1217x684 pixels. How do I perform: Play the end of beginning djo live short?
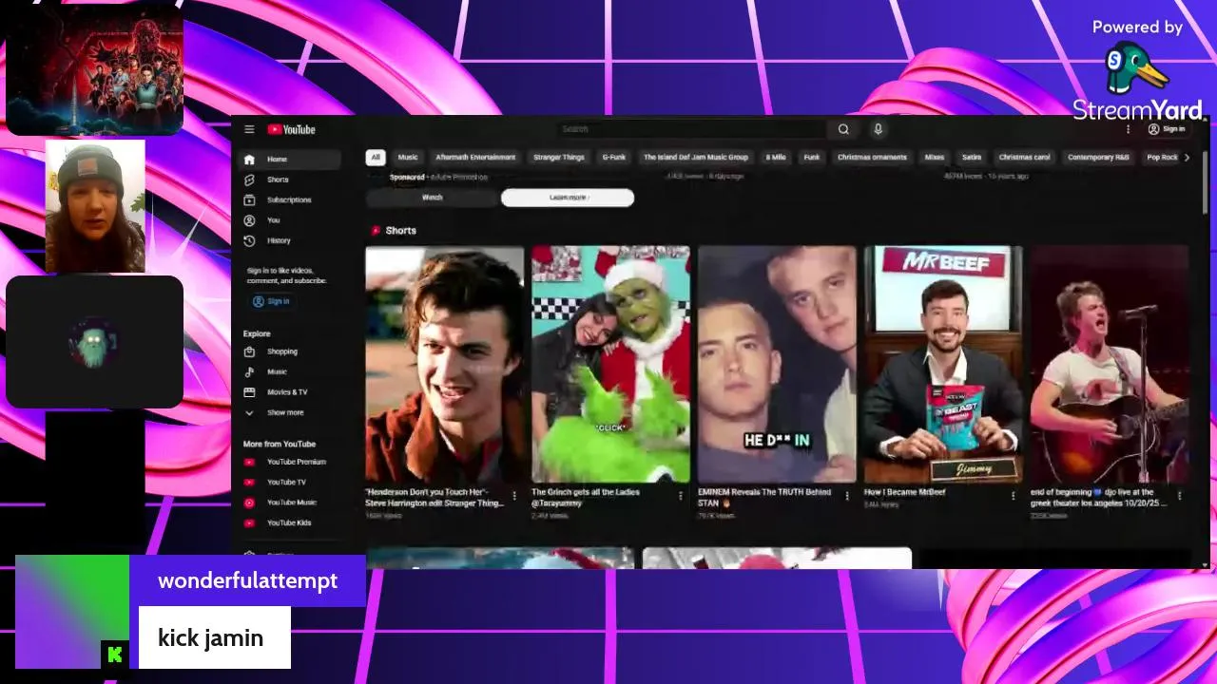1110,365
